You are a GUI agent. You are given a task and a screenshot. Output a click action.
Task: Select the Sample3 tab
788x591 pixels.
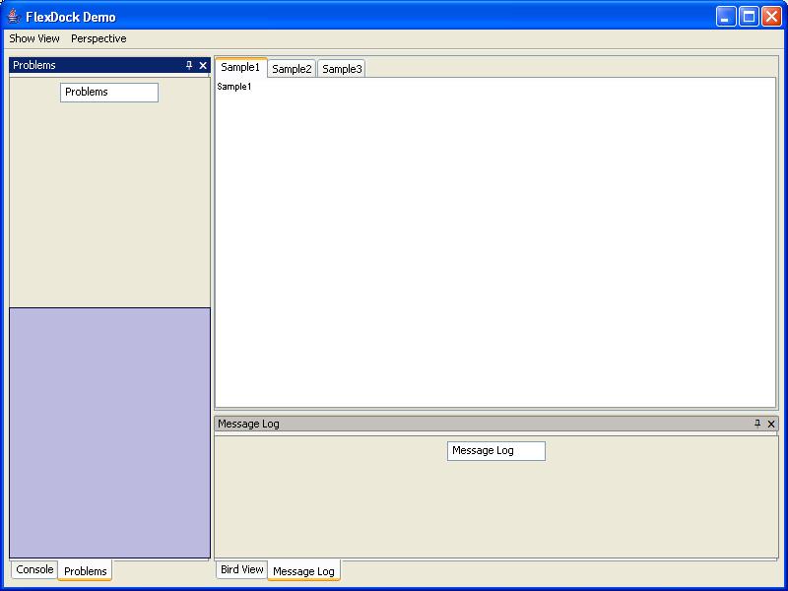342,69
